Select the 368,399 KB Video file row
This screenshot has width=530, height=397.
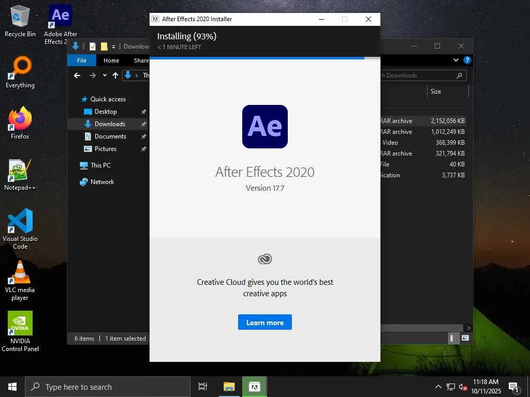(422, 143)
